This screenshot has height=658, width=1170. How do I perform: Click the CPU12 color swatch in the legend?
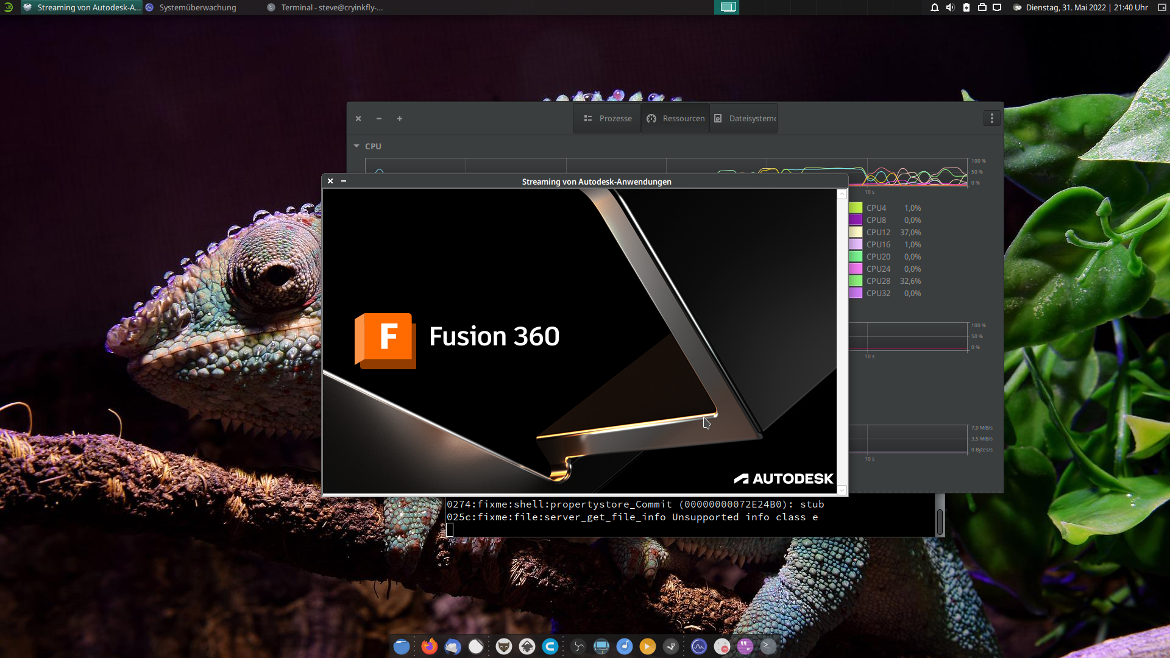point(856,232)
